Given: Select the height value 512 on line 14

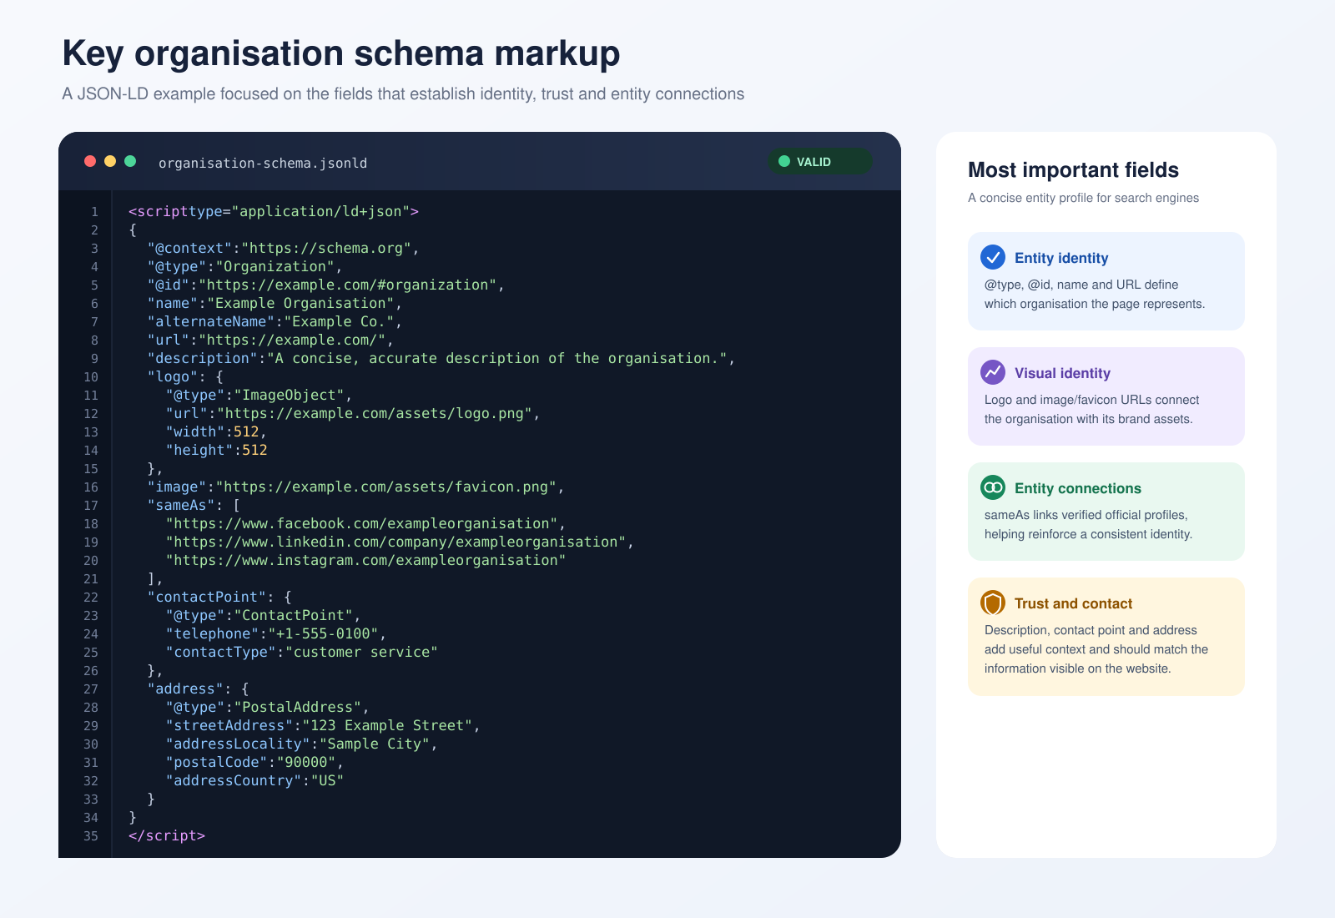Looking at the screenshot, I should (x=254, y=450).
